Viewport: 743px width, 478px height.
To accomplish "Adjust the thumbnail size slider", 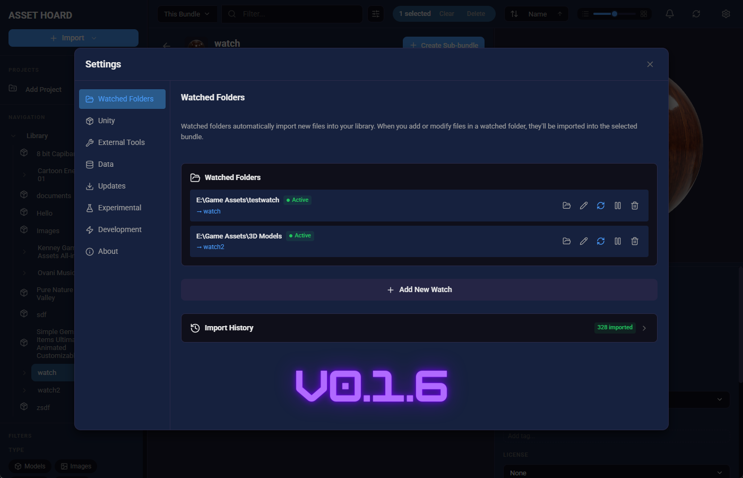I will click(x=614, y=14).
